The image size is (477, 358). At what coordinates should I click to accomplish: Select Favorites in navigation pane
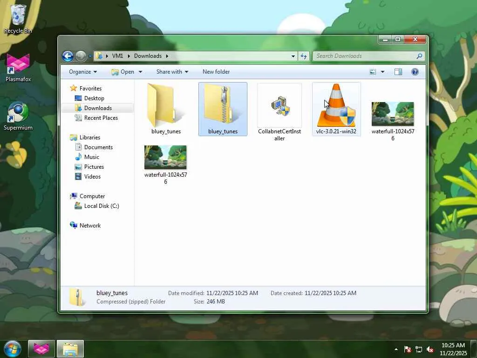[86, 88]
